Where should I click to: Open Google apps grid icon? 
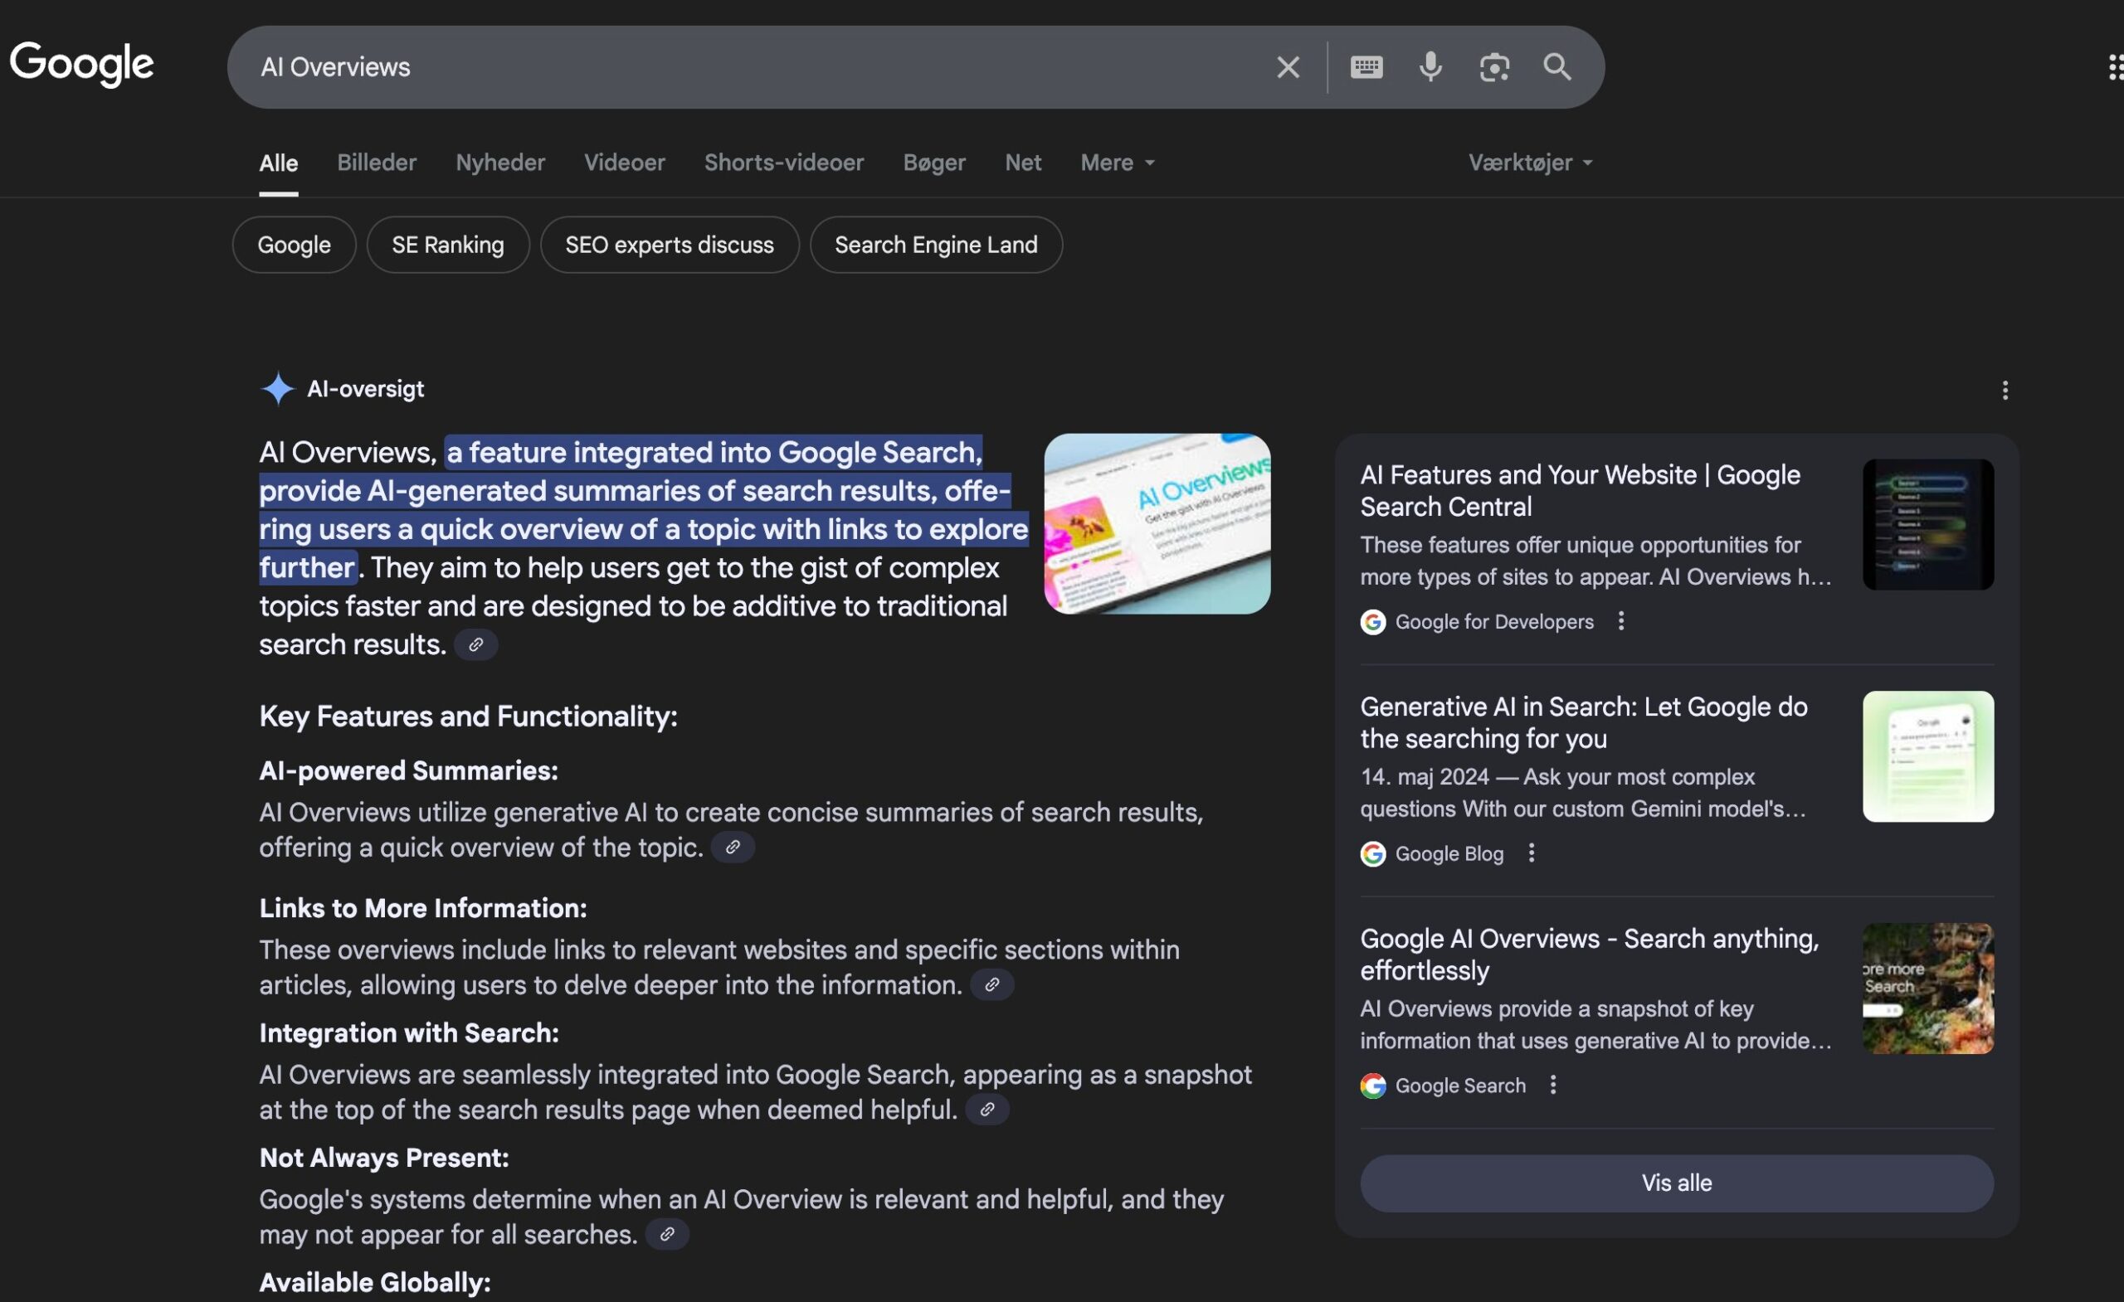click(x=2116, y=66)
